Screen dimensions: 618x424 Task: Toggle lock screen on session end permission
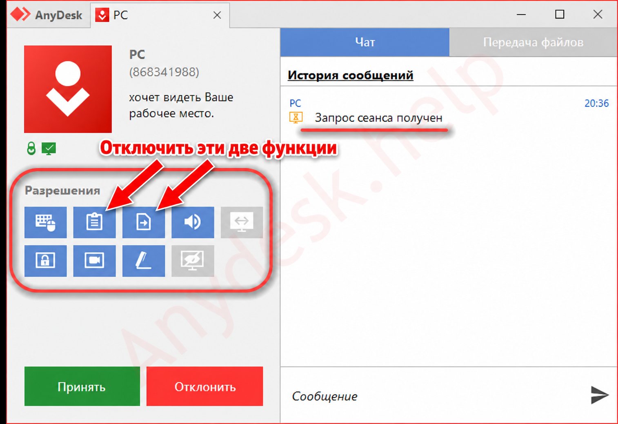tap(45, 261)
